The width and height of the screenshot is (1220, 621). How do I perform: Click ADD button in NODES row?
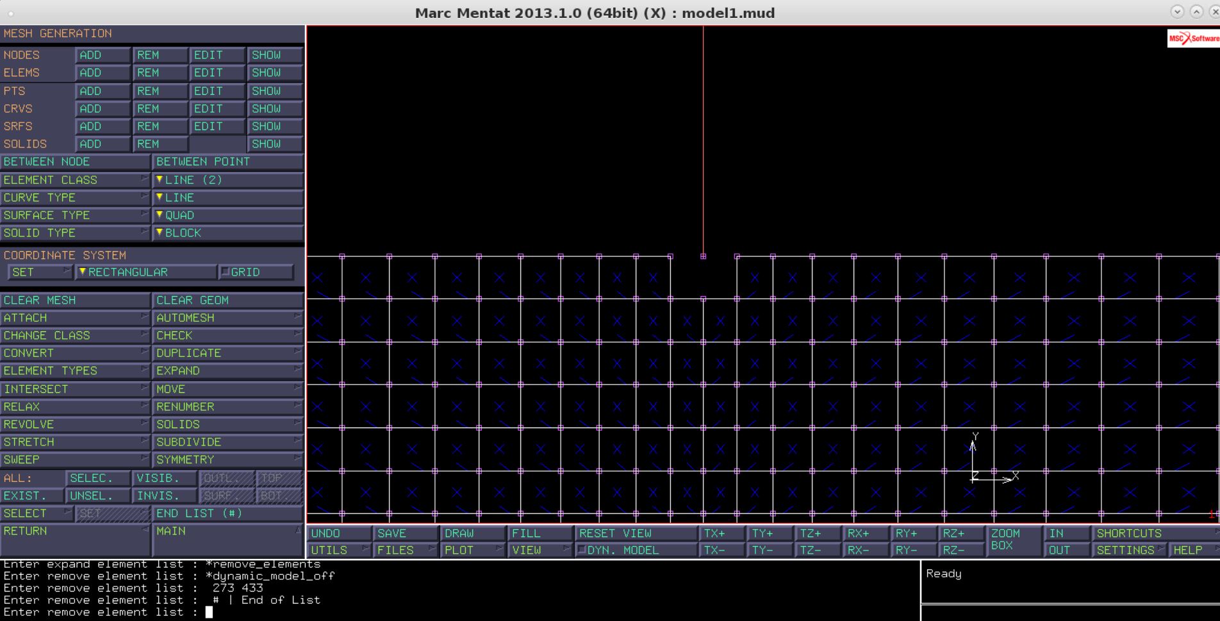pyautogui.click(x=103, y=55)
